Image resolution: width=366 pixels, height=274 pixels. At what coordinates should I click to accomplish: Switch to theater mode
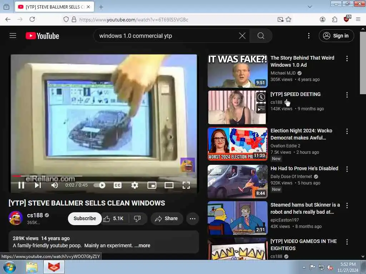point(169,185)
